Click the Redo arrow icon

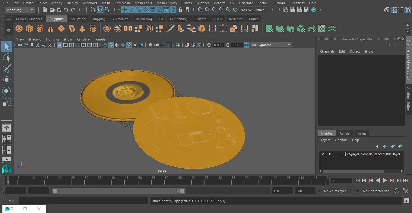(x=73, y=10)
